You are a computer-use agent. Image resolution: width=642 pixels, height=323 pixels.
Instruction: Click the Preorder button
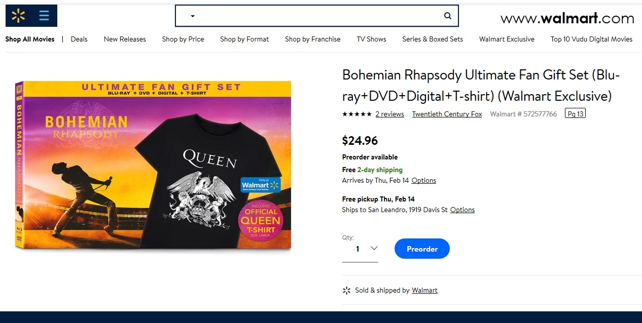[x=421, y=249]
